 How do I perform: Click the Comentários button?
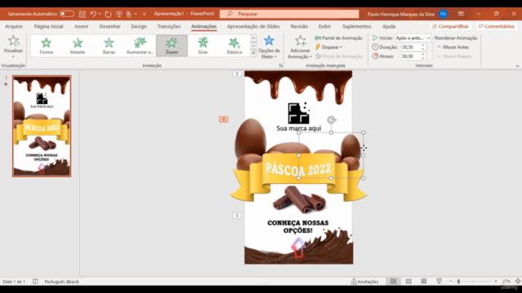click(x=497, y=26)
